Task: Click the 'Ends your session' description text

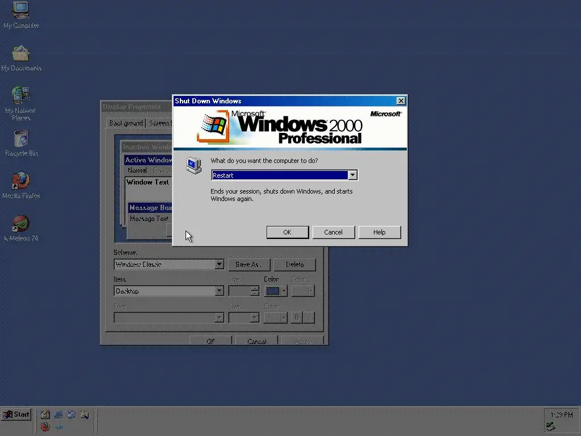Action: (281, 195)
